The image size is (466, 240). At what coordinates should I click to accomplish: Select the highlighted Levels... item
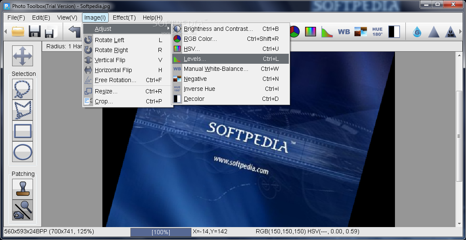tap(231, 59)
